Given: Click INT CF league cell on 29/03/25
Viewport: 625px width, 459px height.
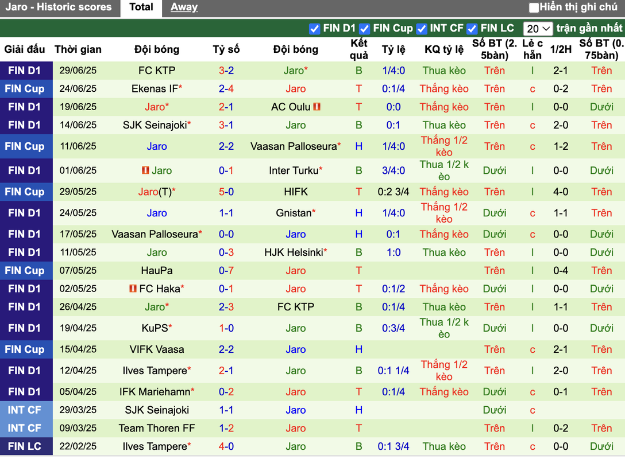Looking at the screenshot, I should tap(26, 410).
